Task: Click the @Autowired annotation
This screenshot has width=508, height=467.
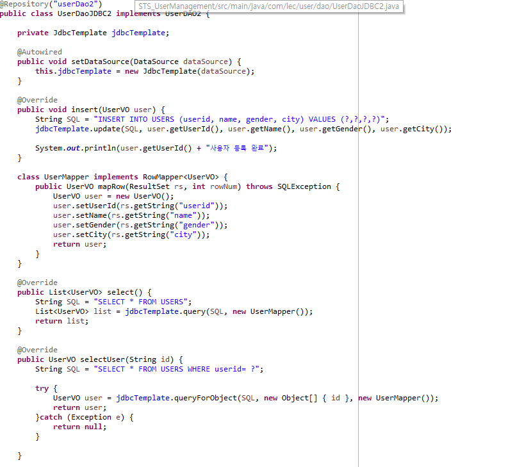Action: tap(40, 52)
